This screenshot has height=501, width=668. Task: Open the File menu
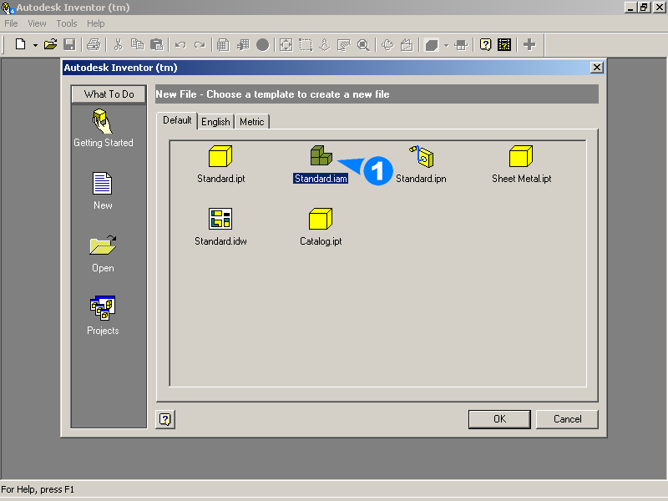click(x=11, y=23)
